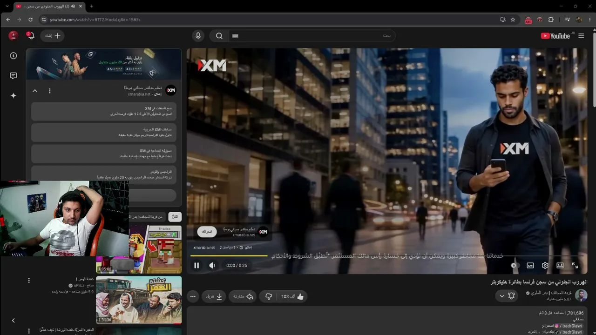Open the 1:31:36 recommended video thumbnail
This screenshot has height=335, width=596.
[x=139, y=300]
